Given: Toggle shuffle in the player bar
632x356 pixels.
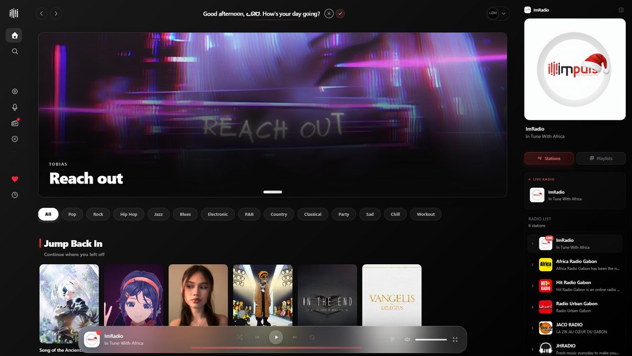Looking at the screenshot, I should click(x=240, y=338).
